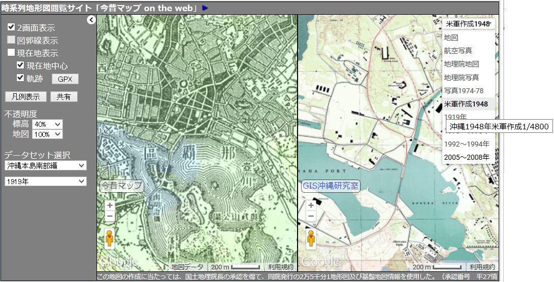The height and width of the screenshot is (282, 554).
Task: Zoom in on the left 1919 map
Action: (x=110, y=205)
